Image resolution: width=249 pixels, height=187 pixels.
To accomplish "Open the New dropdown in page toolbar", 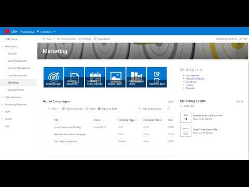I will click(x=49, y=39).
